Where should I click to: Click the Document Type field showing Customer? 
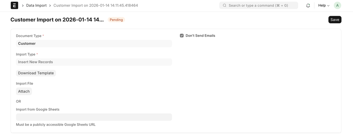pos(94,44)
